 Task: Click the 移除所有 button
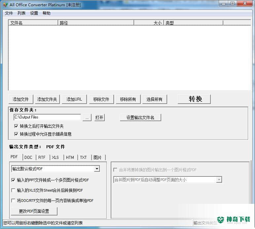pyautogui.click(x=128, y=99)
